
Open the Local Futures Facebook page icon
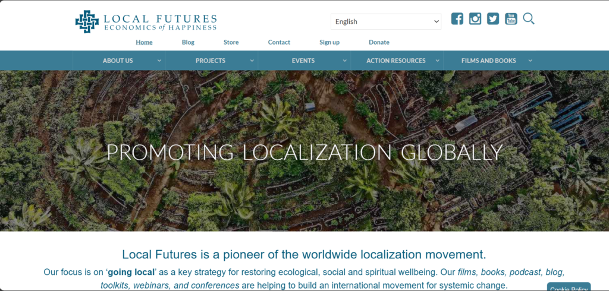(457, 18)
